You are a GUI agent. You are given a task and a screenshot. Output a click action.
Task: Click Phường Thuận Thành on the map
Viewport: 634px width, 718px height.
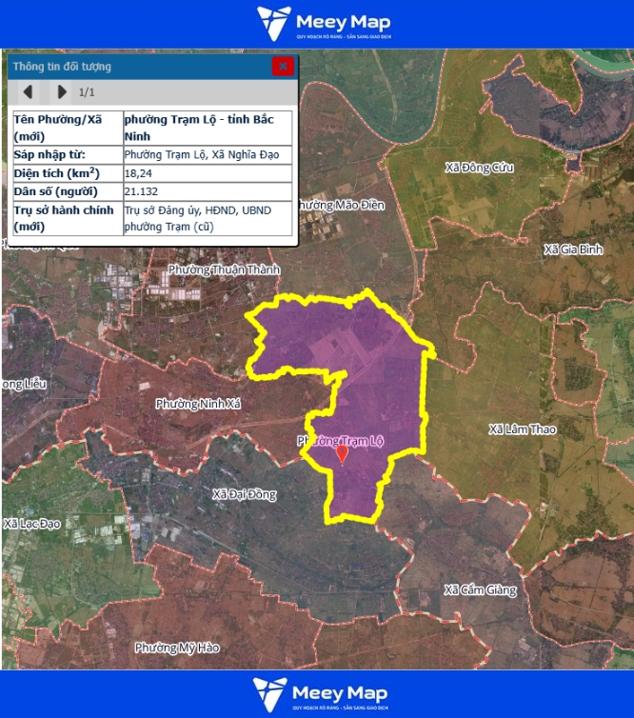tap(225, 269)
